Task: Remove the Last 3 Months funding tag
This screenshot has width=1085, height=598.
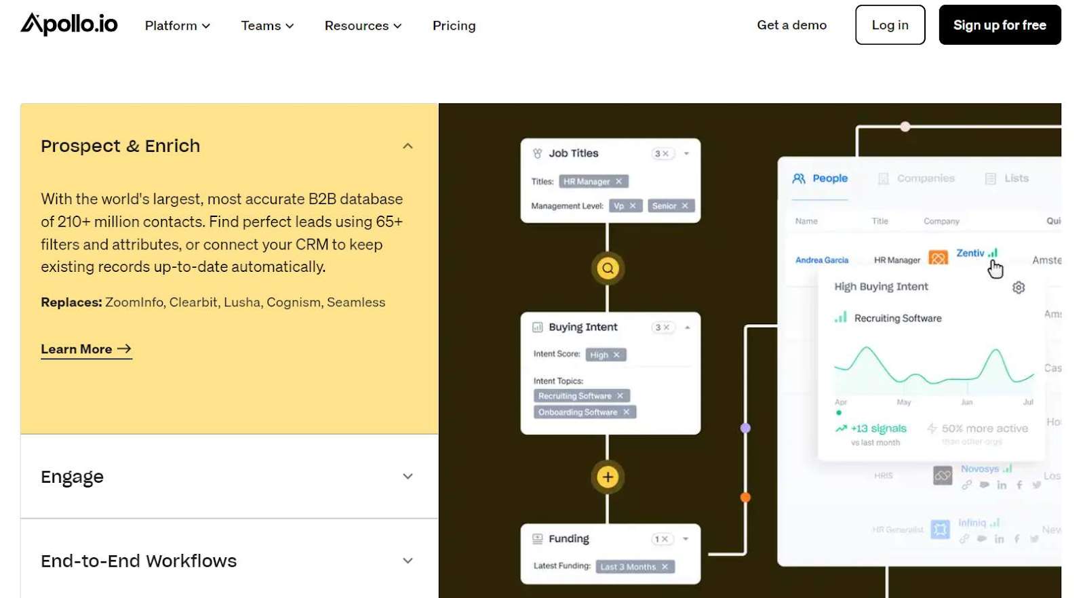Action: [665, 567]
